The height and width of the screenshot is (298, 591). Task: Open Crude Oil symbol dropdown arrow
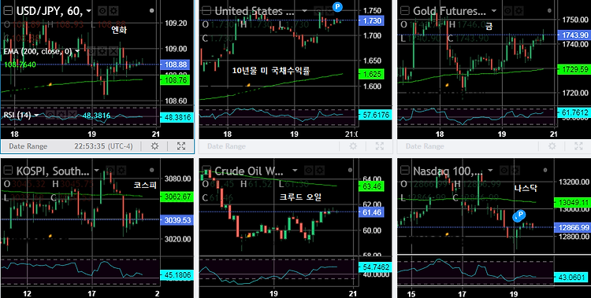[295, 171]
